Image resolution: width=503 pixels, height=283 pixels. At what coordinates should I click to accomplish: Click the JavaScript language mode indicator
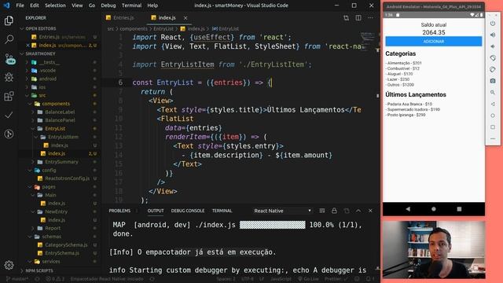pos(281,279)
